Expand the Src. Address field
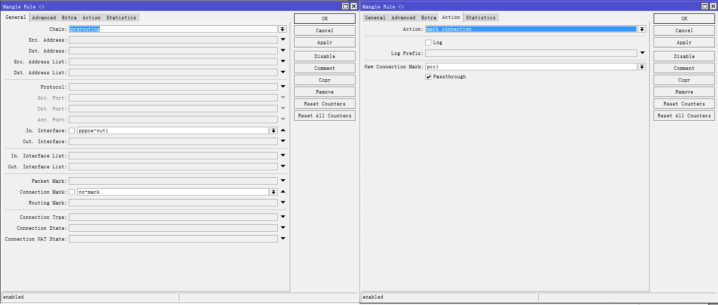 [x=283, y=40]
